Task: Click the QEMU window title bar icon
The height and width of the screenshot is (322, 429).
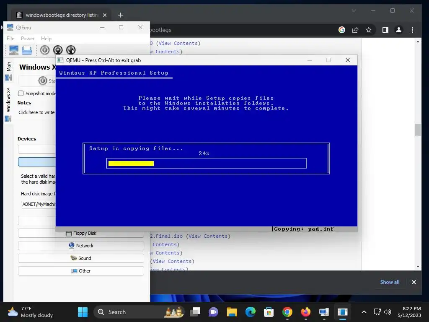Action: click(60, 60)
